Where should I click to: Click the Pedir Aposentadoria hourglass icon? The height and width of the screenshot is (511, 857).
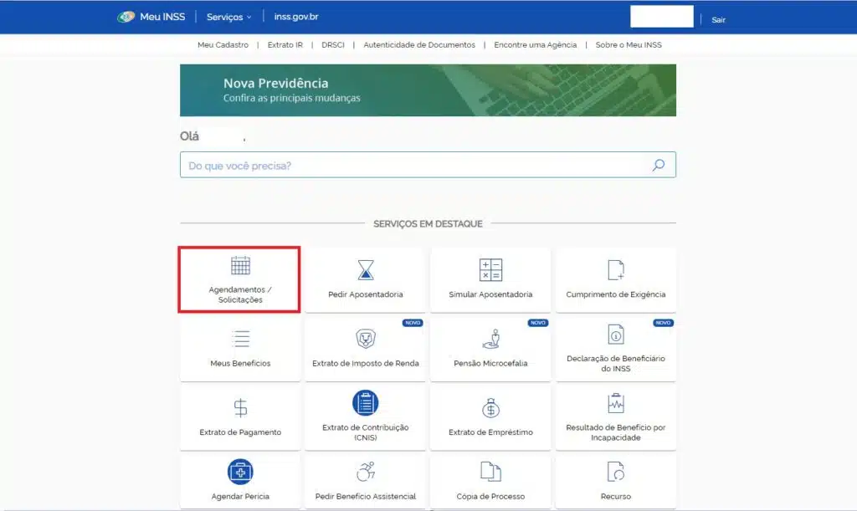[365, 269]
